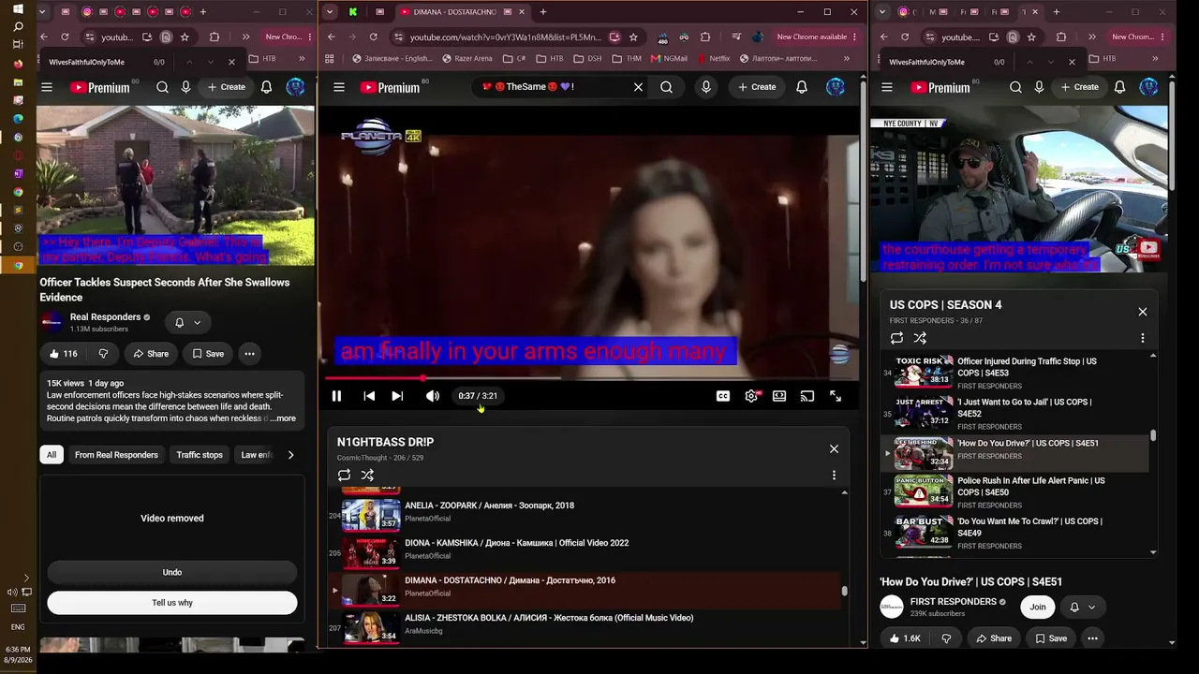Play 'I Just Want to Go to Jail' S4E52
Screen dimensions: 1199x674
[x=1015, y=414]
